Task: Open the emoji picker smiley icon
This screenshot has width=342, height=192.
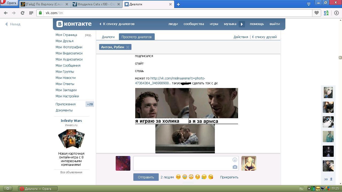Action: click(235, 160)
